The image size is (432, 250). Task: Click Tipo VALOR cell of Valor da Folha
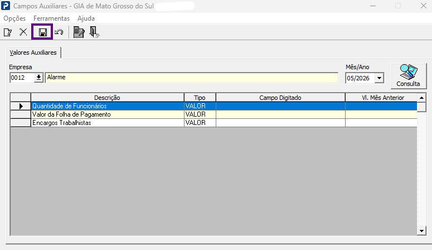[200, 114]
